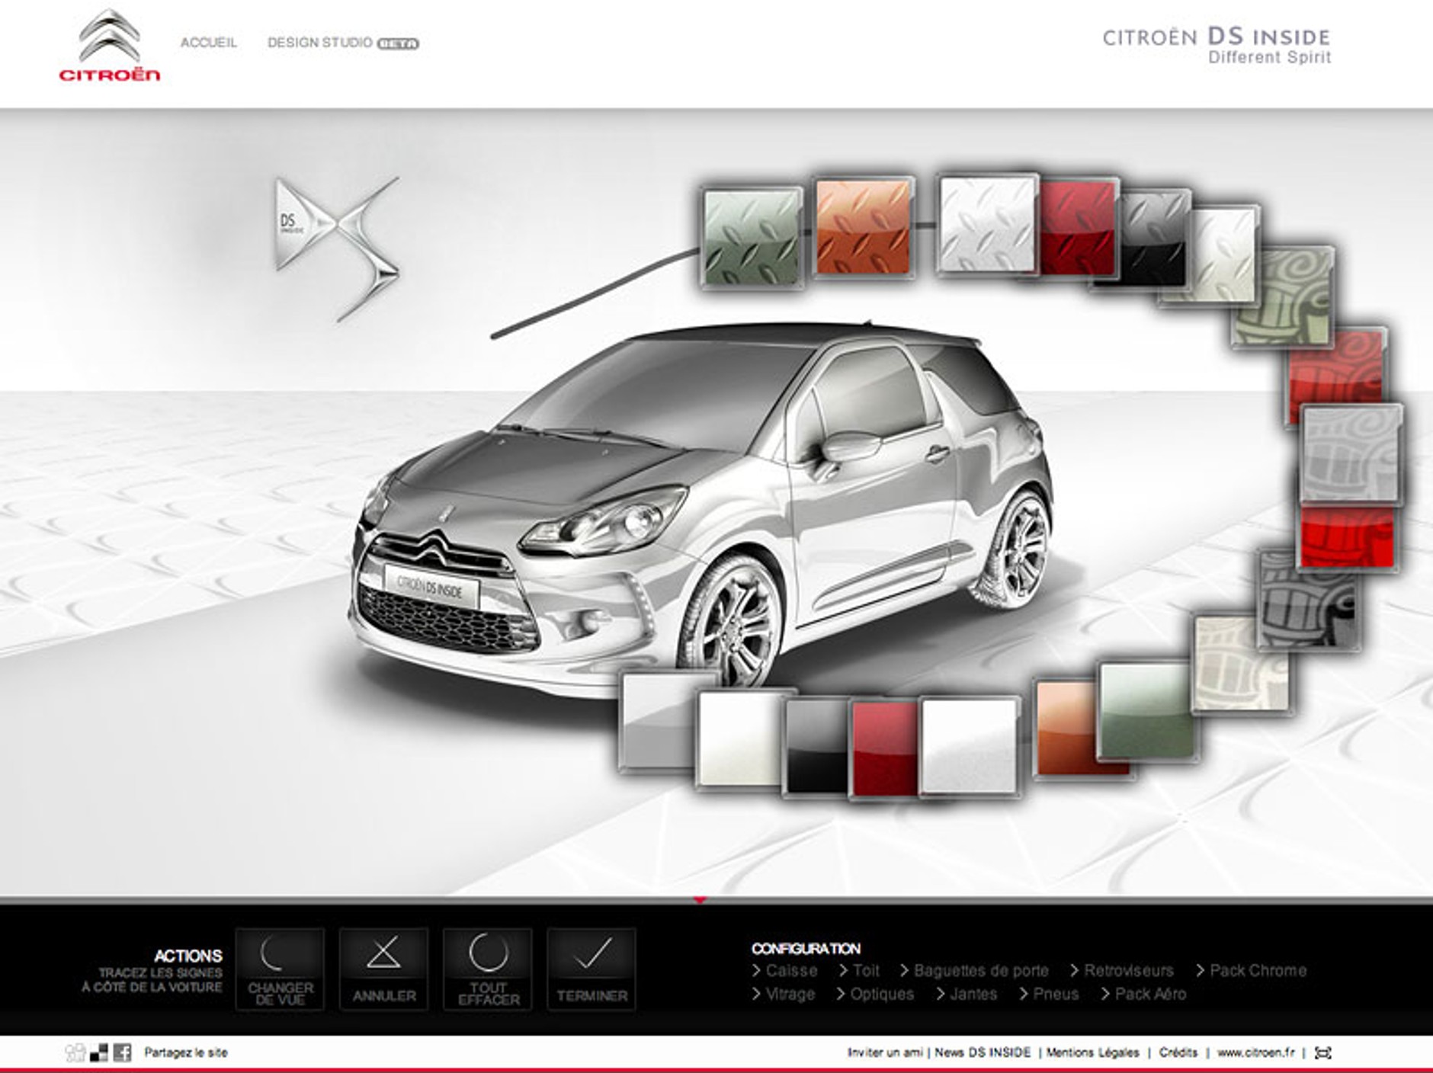Open the Accueil menu item
Viewport: 1433px width, 1073px height.
tap(208, 43)
